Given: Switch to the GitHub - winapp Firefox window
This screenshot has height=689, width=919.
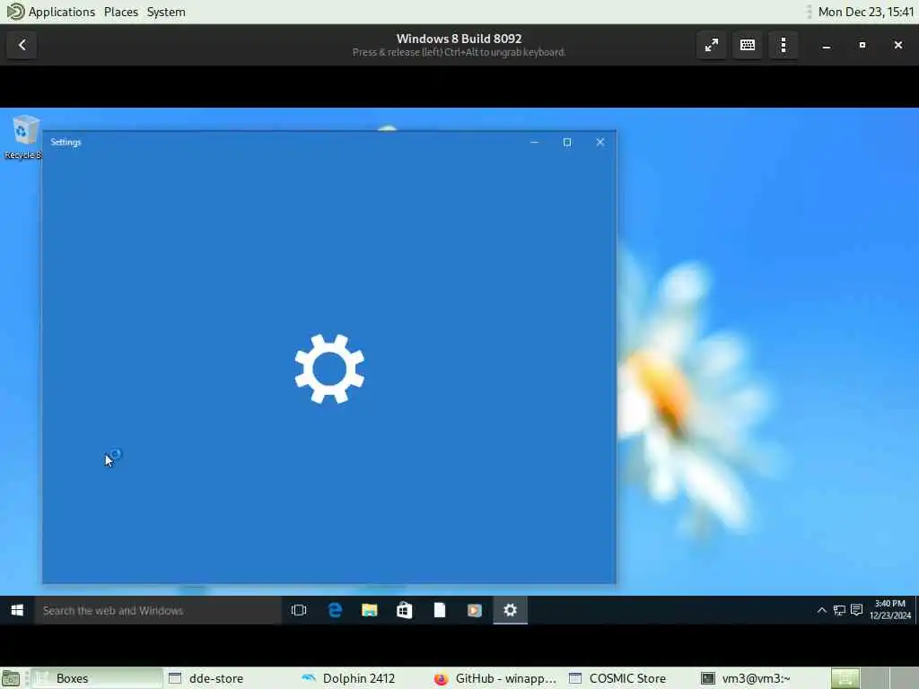Looking at the screenshot, I should (496, 678).
